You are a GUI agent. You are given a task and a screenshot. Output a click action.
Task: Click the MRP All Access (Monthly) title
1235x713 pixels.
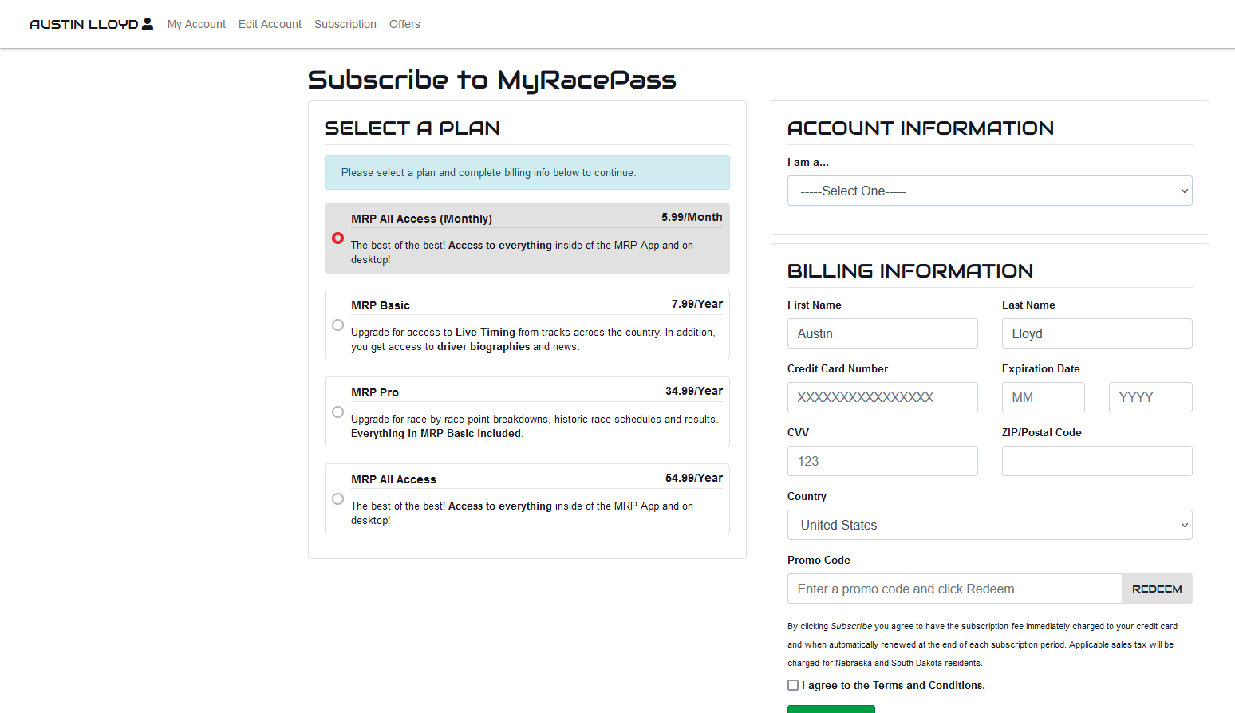coord(421,219)
